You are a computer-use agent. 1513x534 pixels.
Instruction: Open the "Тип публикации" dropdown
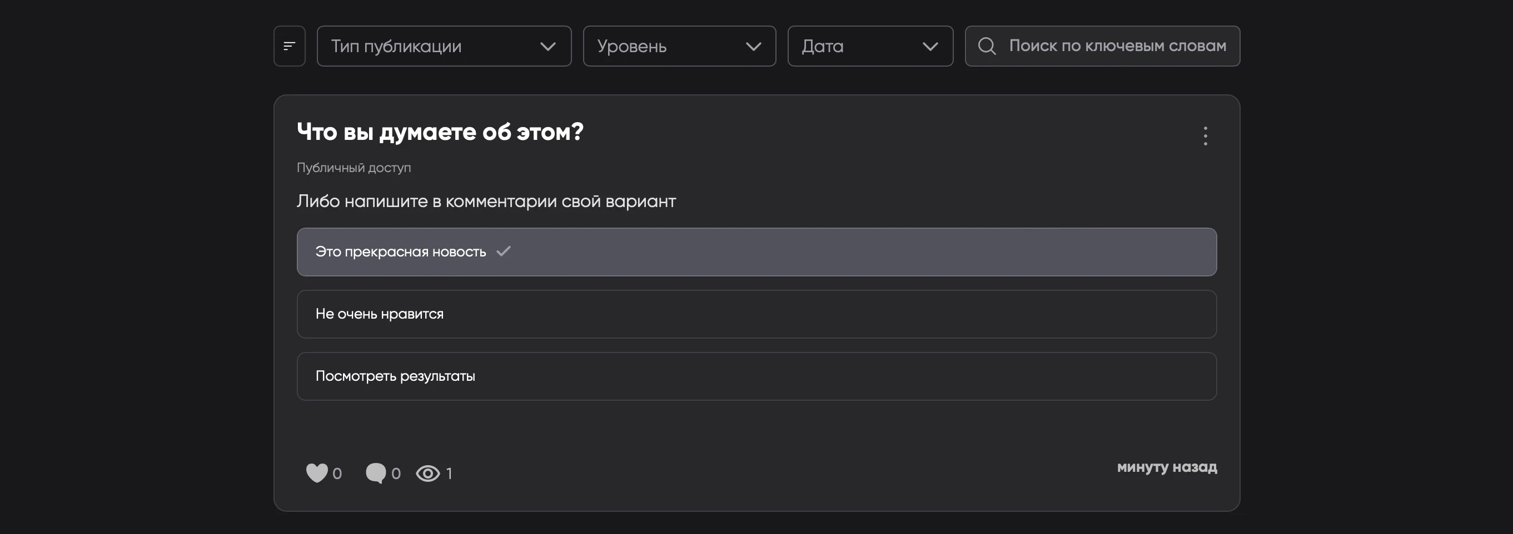pos(444,46)
